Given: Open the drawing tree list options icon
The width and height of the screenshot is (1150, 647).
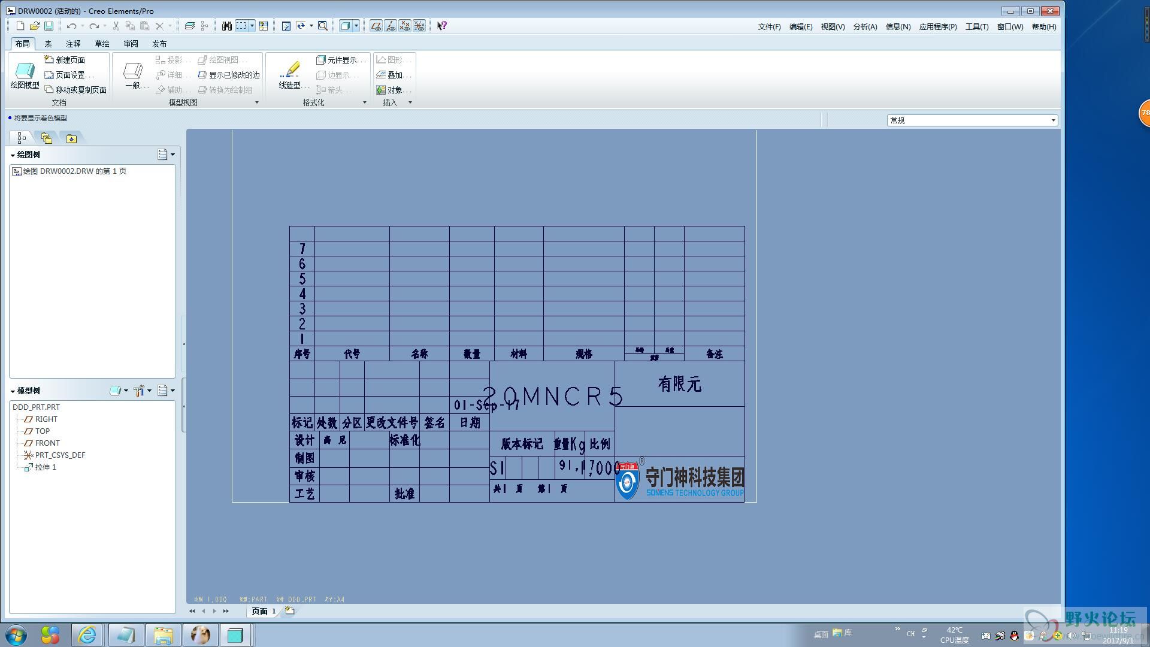Looking at the screenshot, I should click(162, 155).
